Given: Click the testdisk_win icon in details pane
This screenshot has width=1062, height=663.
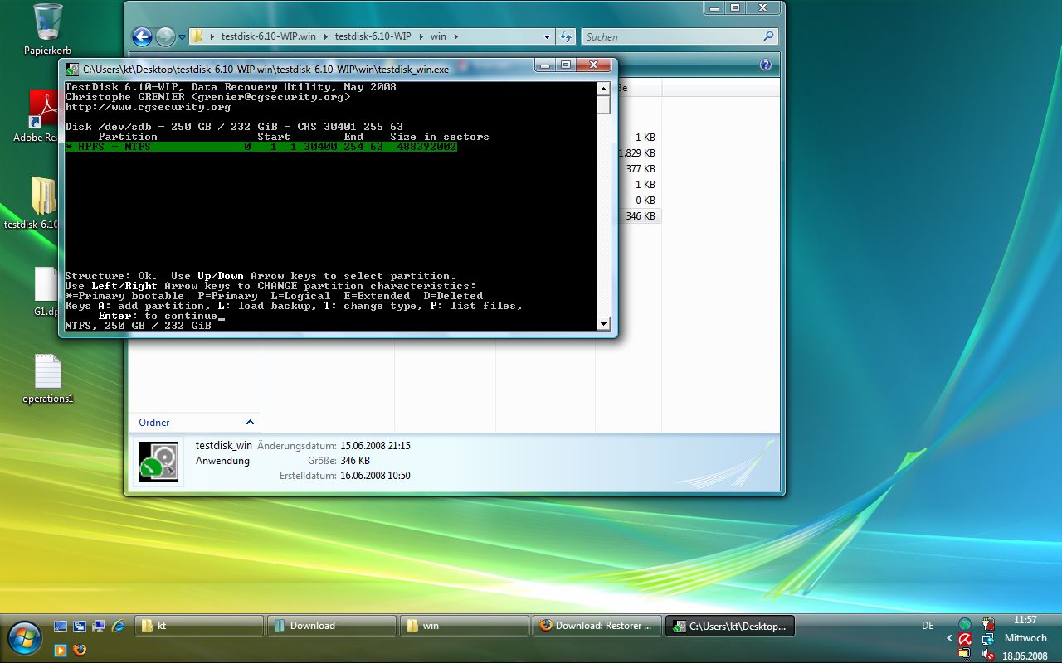Looking at the screenshot, I should (158, 461).
